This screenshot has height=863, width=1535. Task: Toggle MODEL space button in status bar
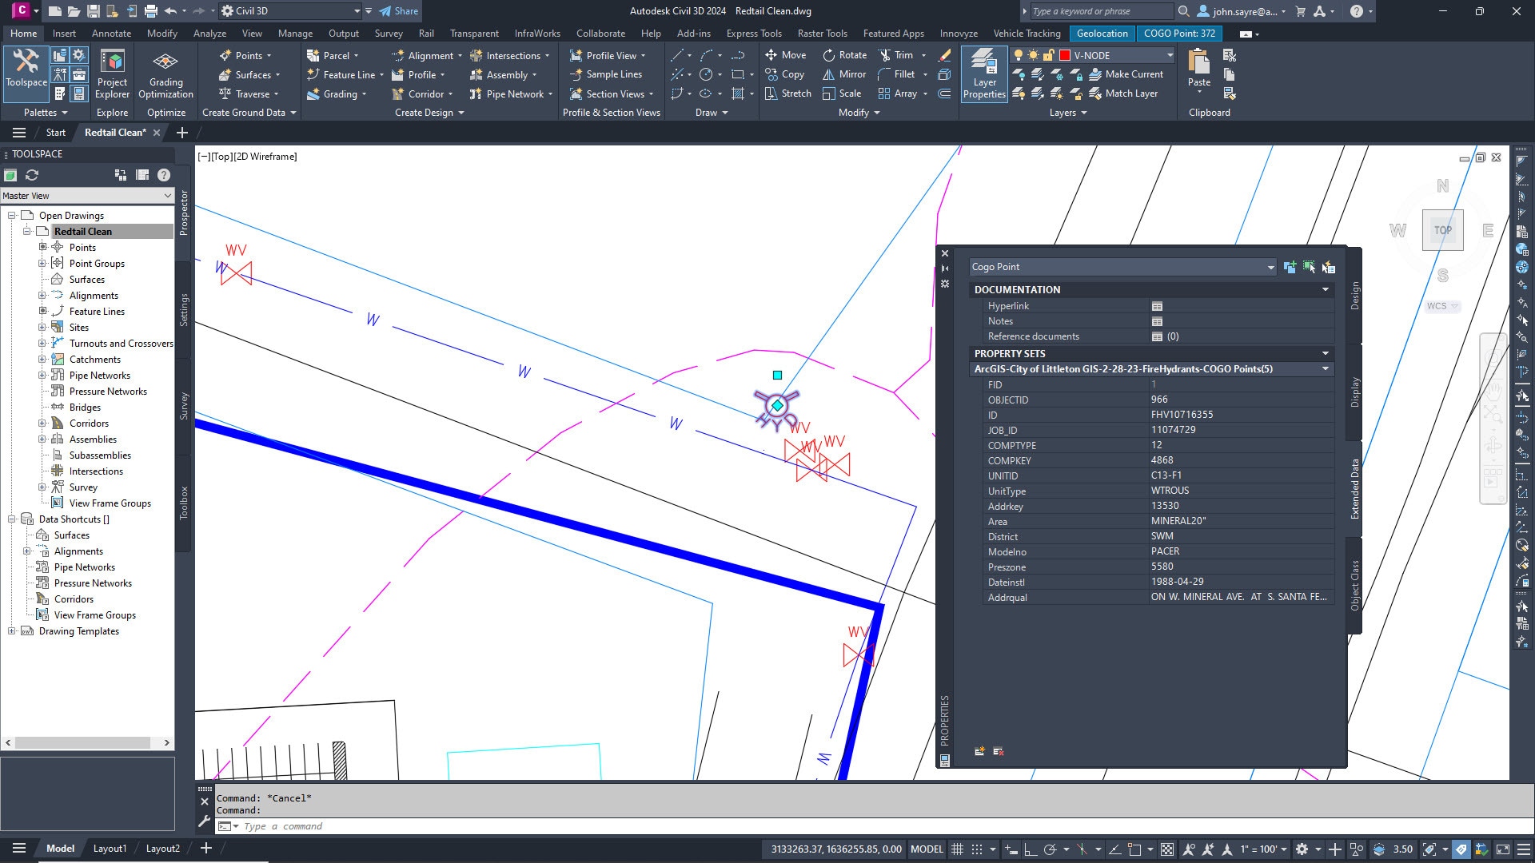pos(927,849)
